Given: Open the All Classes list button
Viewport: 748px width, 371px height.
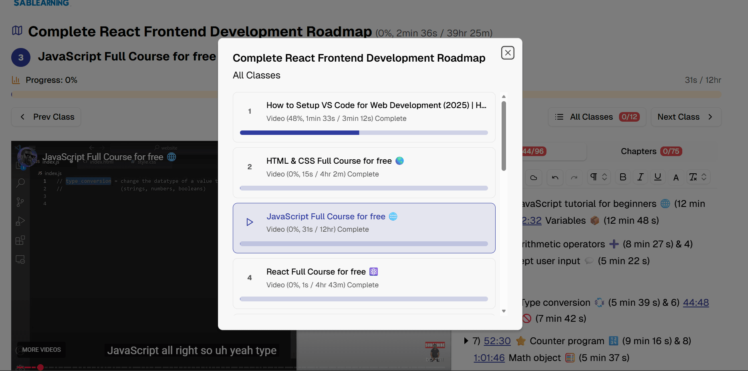Looking at the screenshot, I should (x=597, y=117).
